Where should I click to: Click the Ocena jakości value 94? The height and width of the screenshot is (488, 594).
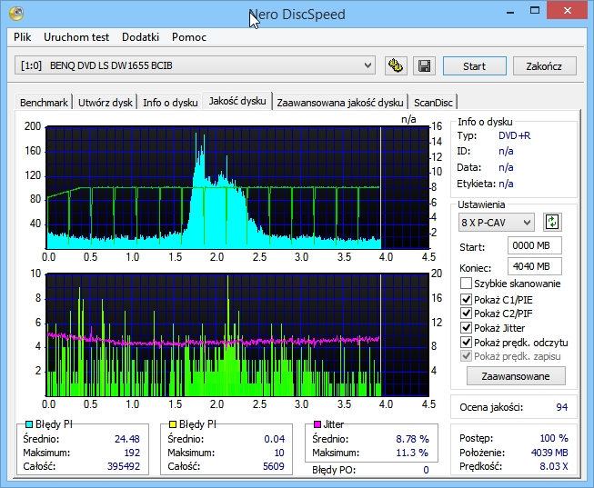point(562,407)
